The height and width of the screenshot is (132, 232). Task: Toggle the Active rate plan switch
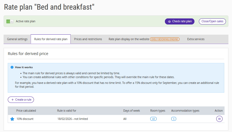point(10,21)
